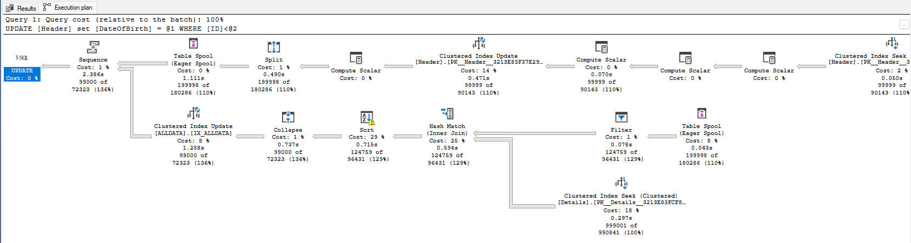The image size is (911, 243).
Task: Click the Execution plan tab icon
Action: pos(47,7)
